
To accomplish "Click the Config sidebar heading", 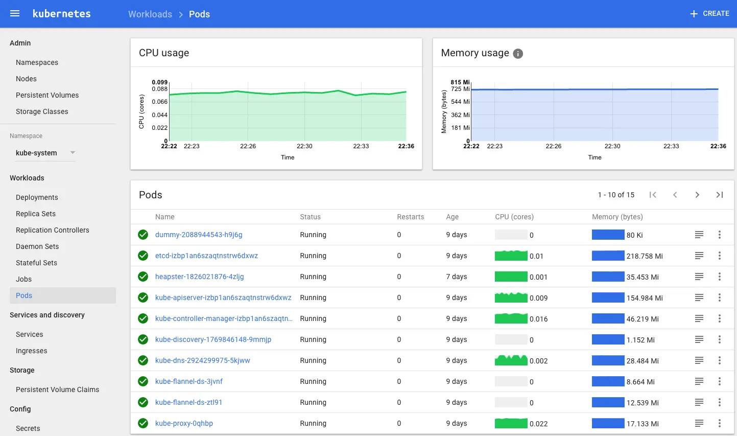I will 20,409.
